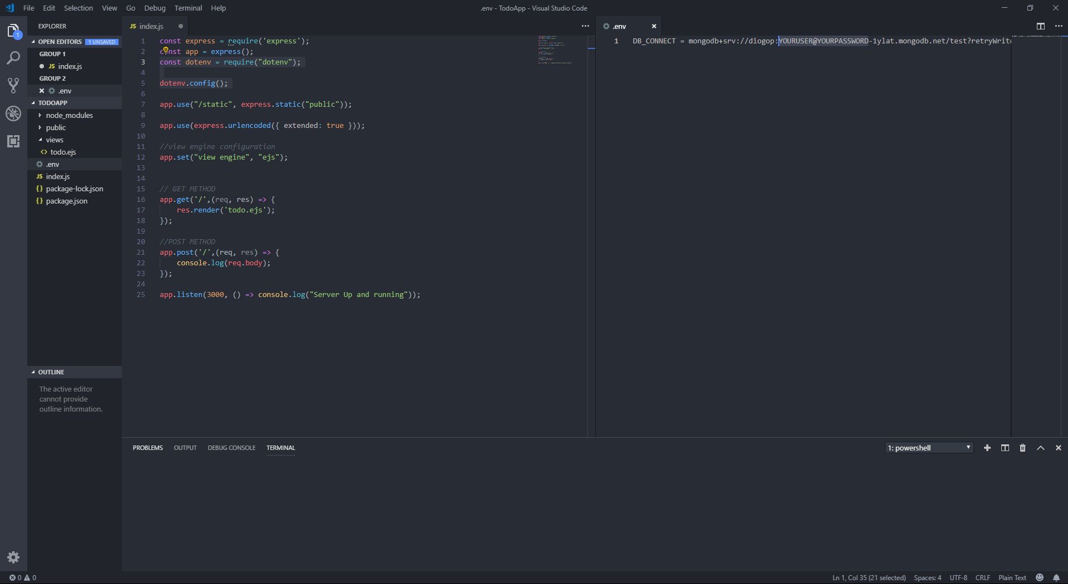Viewport: 1068px width, 584px height.
Task: Kill the terminal using the trash icon
Action: (x=1022, y=448)
